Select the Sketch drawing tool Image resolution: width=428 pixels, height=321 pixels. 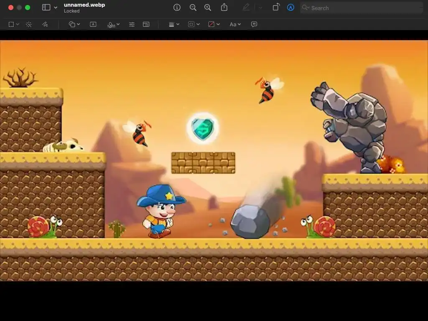(x=45, y=24)
